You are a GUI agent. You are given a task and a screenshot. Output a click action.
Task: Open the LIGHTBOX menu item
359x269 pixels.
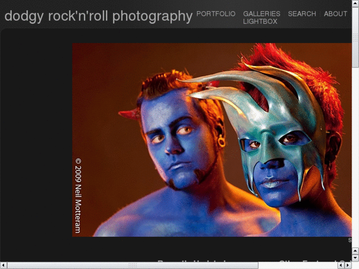[x=260, y=22]
